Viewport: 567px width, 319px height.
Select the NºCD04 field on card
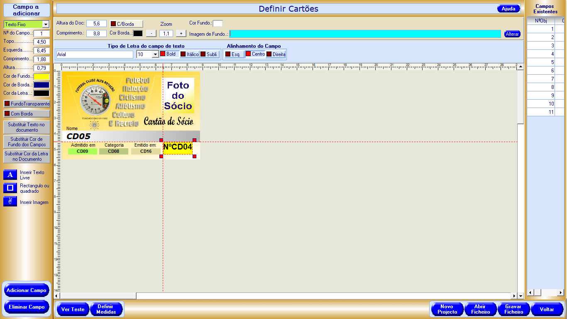[178, 147]
